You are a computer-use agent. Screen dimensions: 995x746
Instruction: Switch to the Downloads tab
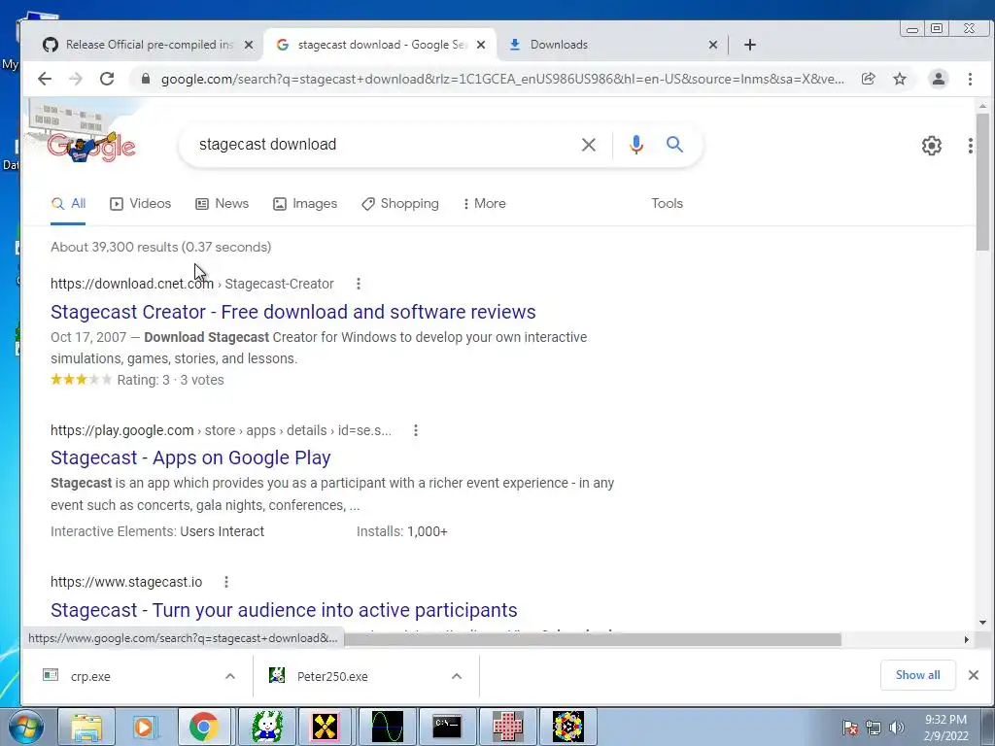(612, 45)
